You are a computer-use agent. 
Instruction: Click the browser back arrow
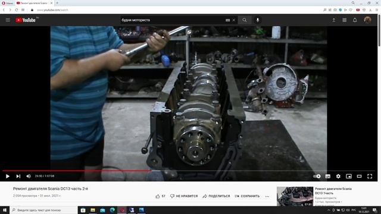coord(4,10)
